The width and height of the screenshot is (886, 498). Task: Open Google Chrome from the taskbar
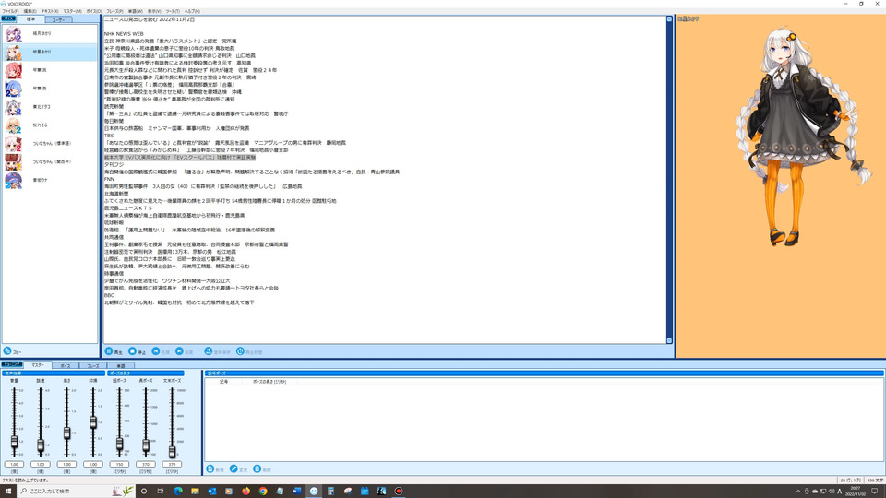pyautogui.click(x=263, y=492)
